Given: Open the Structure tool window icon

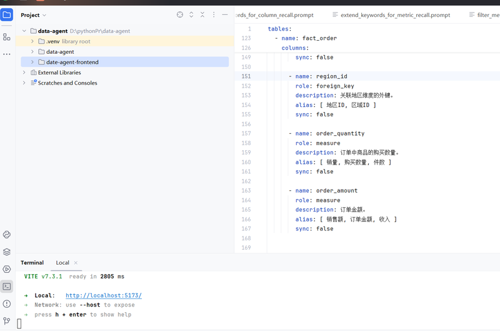Looking at the screenshot, I should (7, 37).
